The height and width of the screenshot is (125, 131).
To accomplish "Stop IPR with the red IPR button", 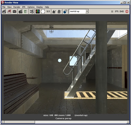I will tap(127, 12).
